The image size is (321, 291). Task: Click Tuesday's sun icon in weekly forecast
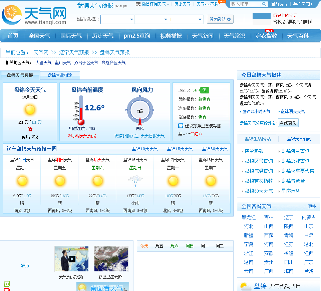(x=211, y=181)
